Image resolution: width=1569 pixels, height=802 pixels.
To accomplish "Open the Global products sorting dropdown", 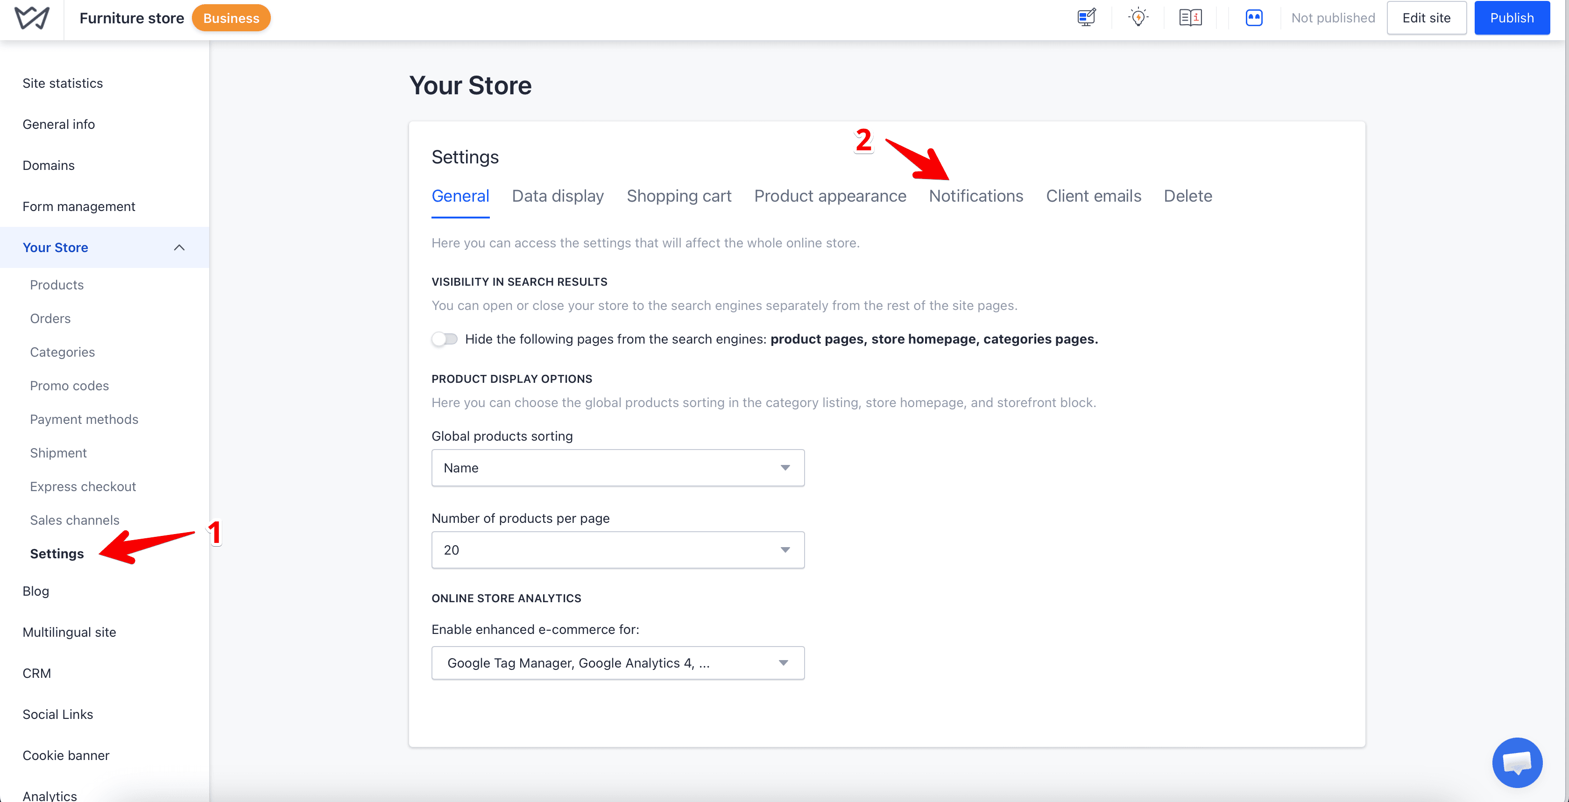I will pyautogui.click(x=618, y=468).
